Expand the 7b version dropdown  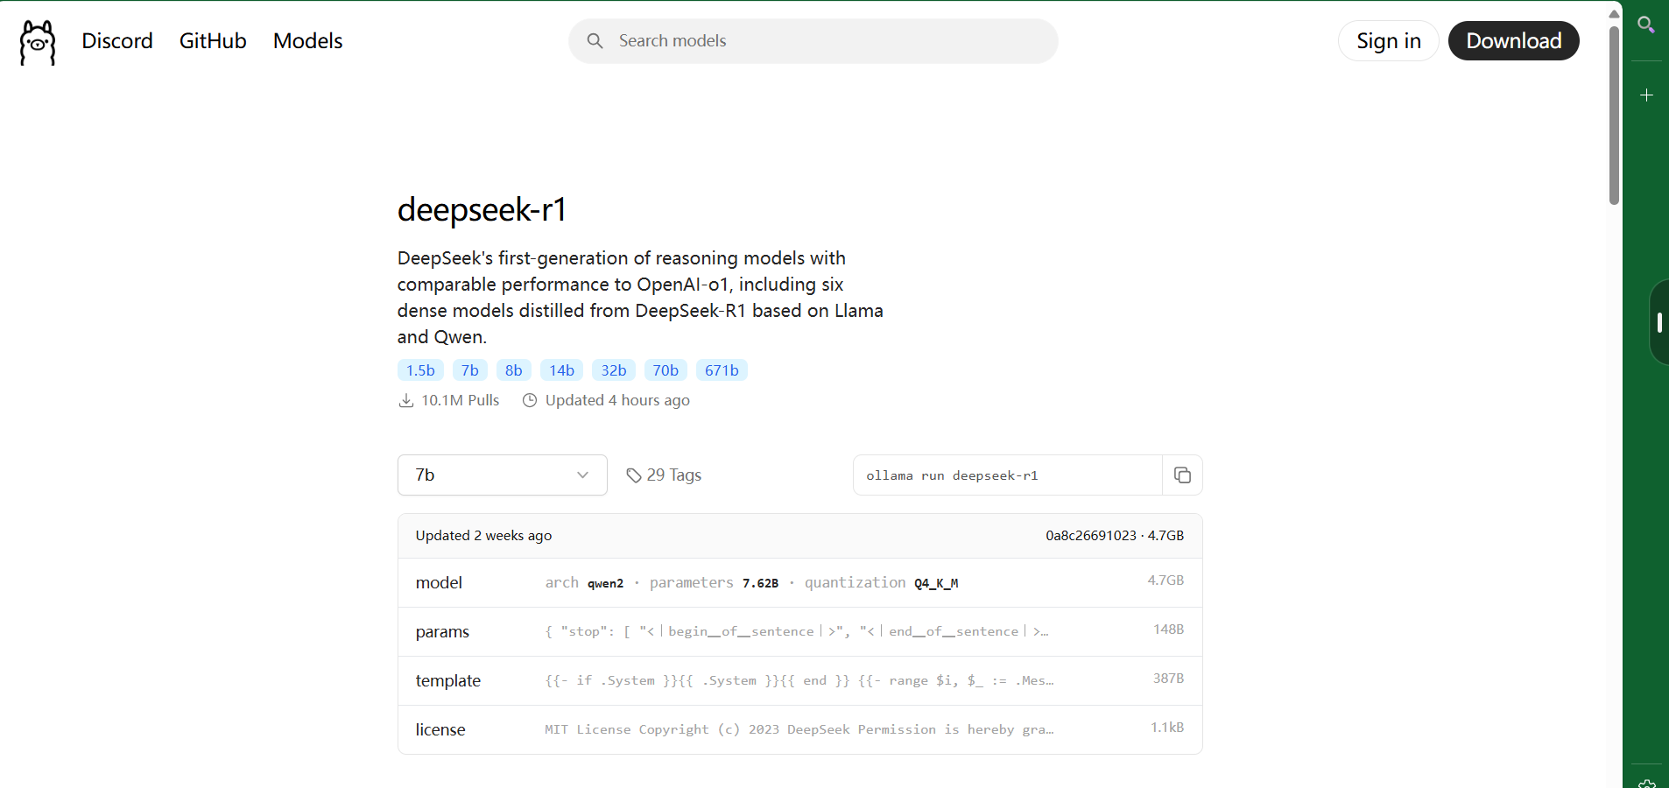(x=503, y=475)
